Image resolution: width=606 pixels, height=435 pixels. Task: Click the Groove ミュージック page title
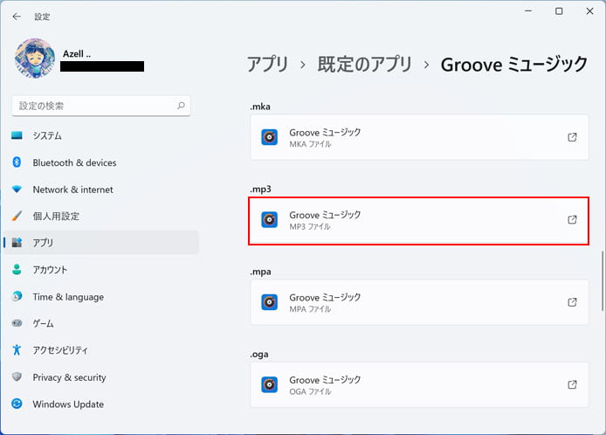(x=514, y=64)
